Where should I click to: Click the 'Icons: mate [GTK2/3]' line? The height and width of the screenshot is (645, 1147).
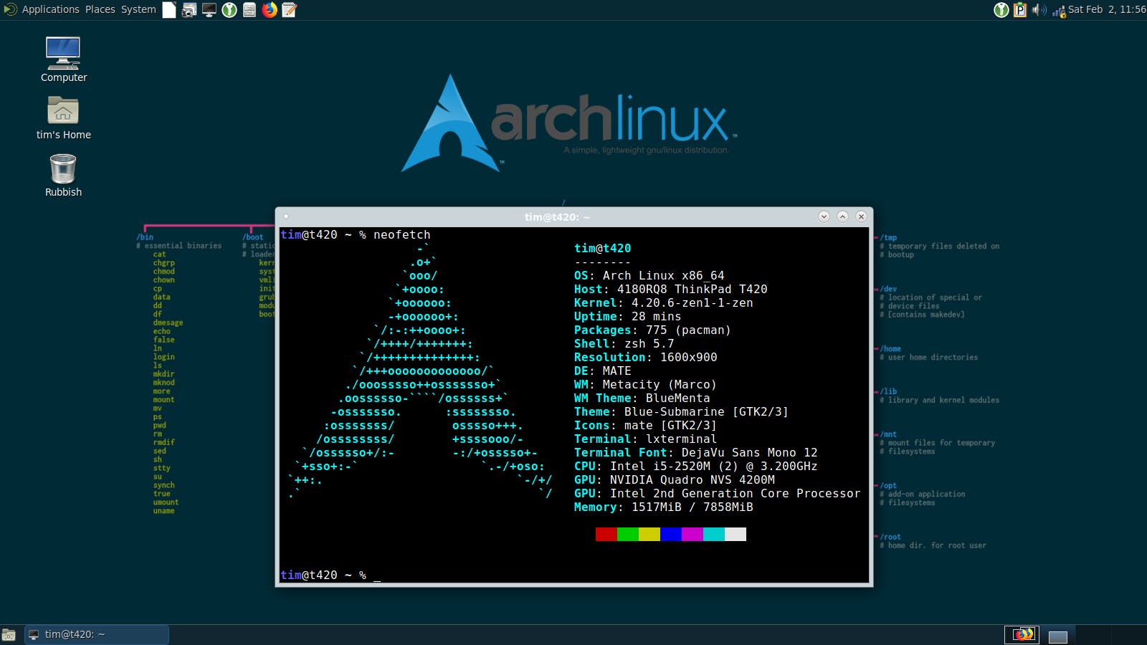(x=646, y=426)
